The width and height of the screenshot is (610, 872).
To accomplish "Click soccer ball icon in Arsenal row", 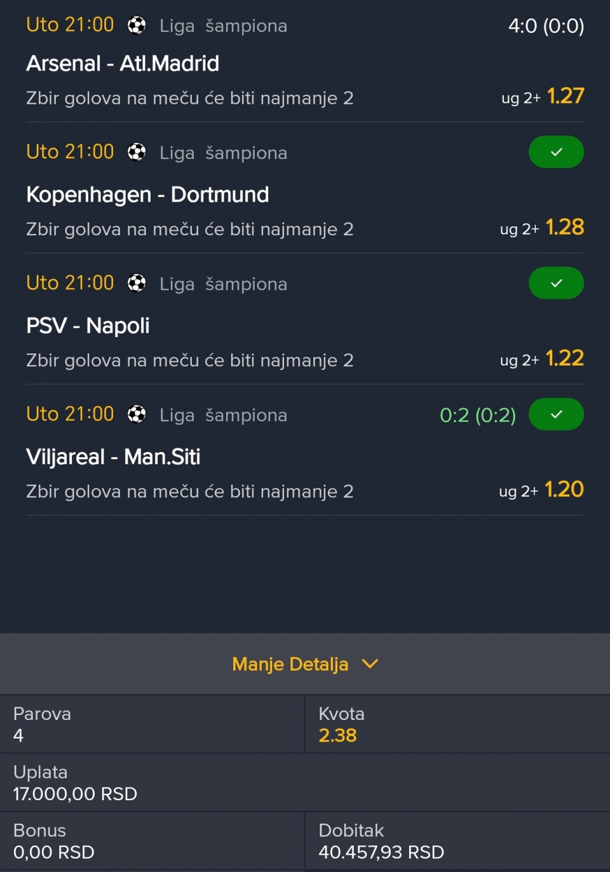I will point(137,25).
